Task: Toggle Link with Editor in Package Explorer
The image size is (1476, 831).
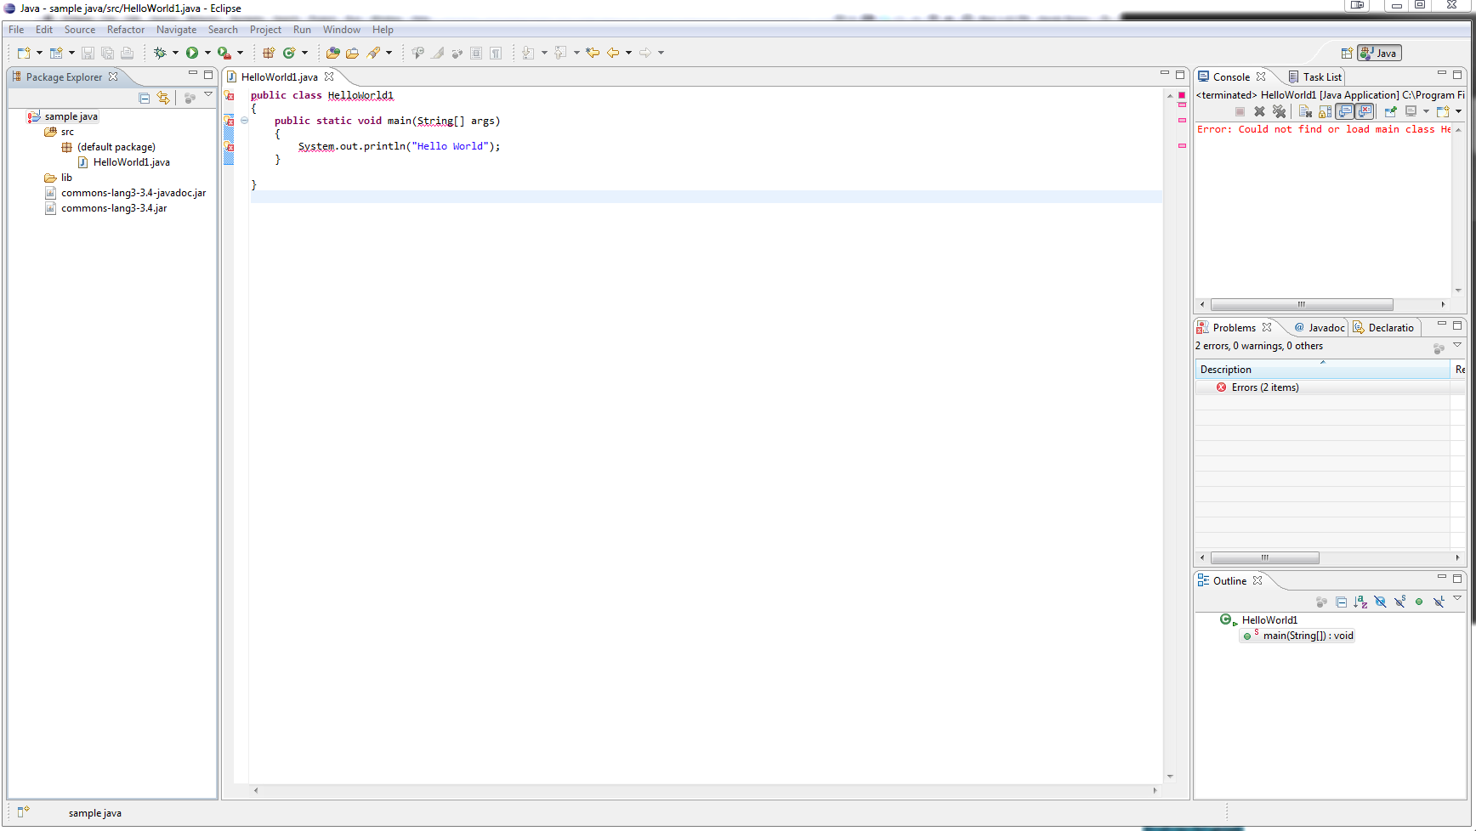Action: (x=163, y=99)
